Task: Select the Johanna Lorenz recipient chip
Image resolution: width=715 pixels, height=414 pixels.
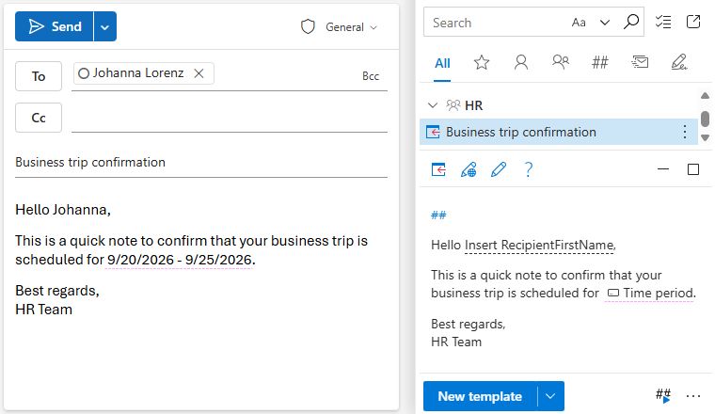Action: [144, 73]
